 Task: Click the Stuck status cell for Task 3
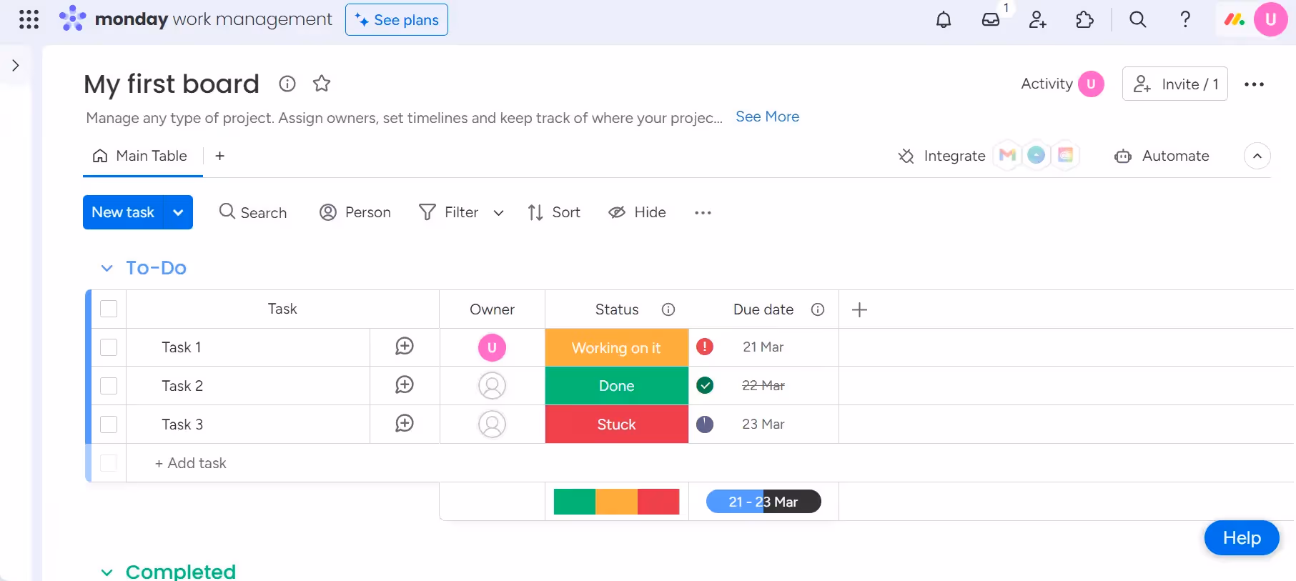click(x=616, y=424)
